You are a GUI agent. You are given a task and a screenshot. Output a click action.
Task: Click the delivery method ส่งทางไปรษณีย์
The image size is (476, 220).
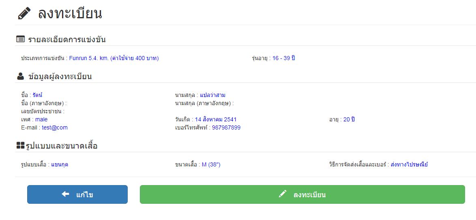coord(409,164)
